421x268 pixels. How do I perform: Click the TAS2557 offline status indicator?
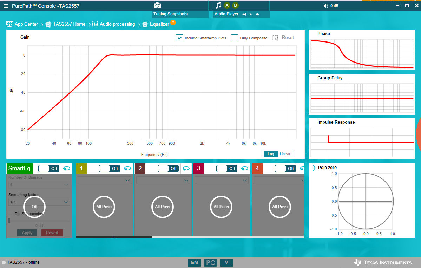(4, 262)
